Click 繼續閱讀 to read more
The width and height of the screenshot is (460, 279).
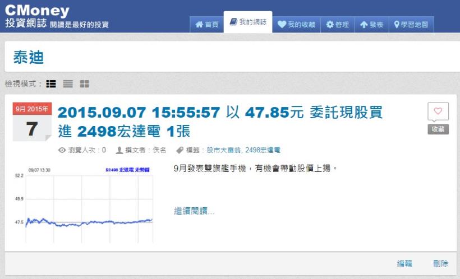(x=194, y=211)
